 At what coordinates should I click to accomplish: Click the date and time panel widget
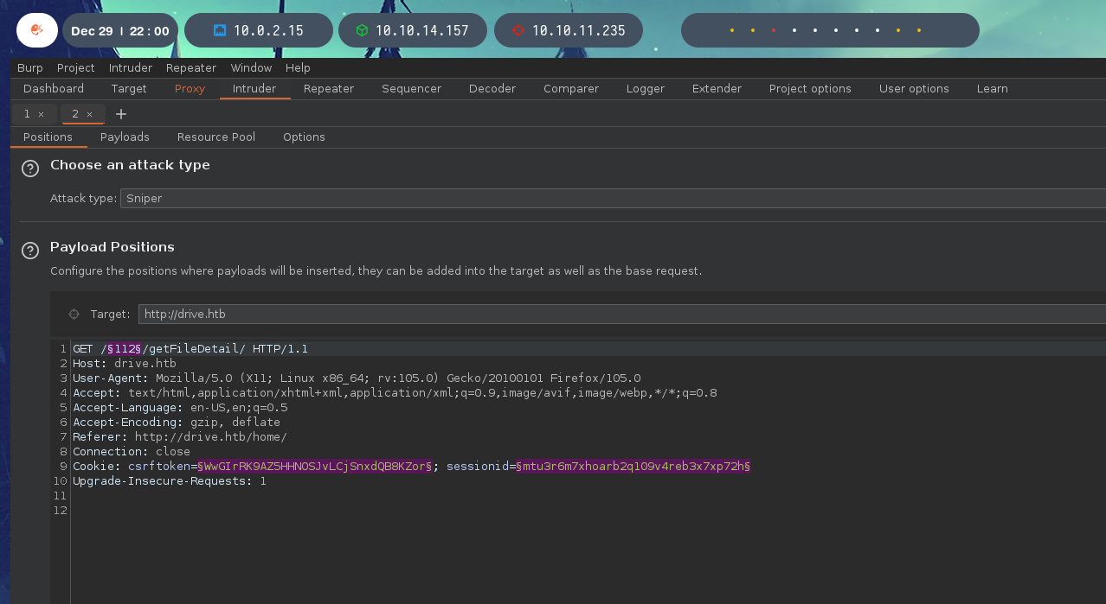tap(120, 30)
